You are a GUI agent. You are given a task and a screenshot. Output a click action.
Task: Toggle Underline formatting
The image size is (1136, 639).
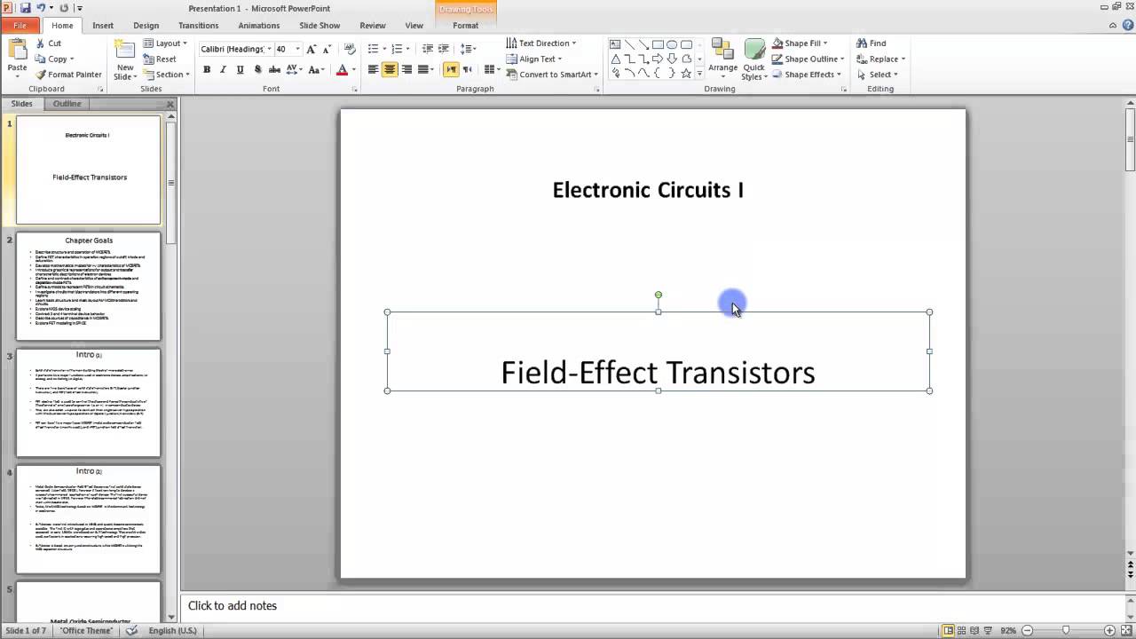tap(241, 70)
